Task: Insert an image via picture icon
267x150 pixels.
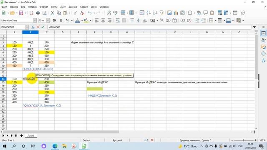Action: click(169, 13)
